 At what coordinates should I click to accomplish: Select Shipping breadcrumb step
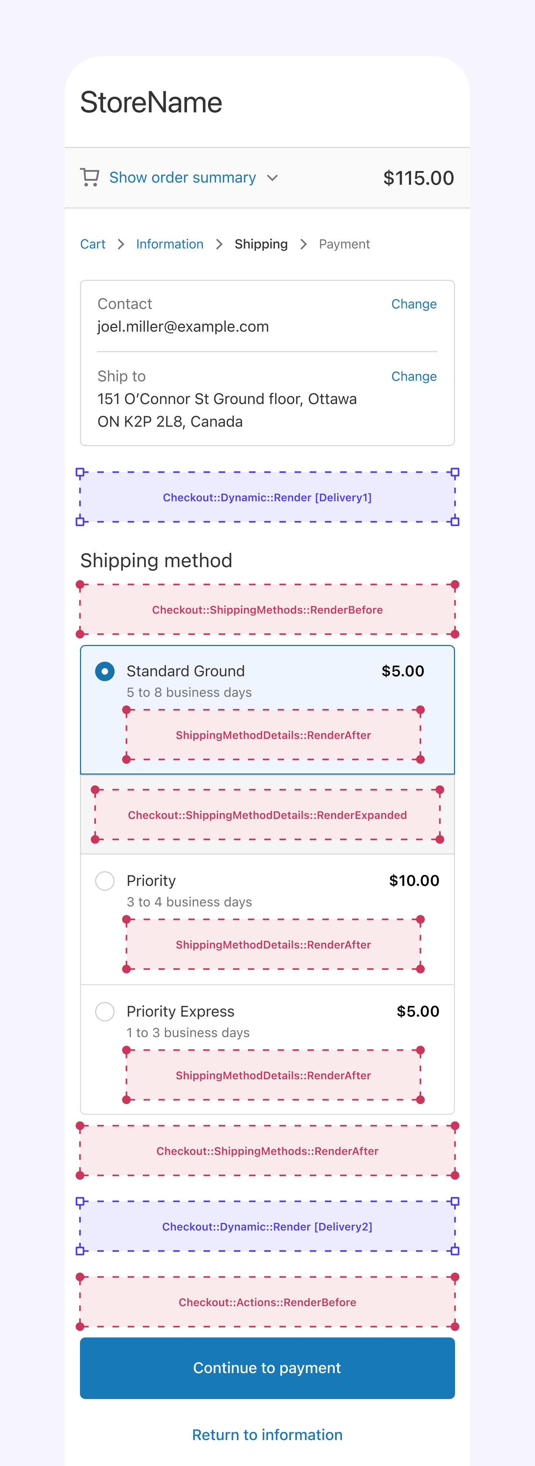(x=261, y=244)
